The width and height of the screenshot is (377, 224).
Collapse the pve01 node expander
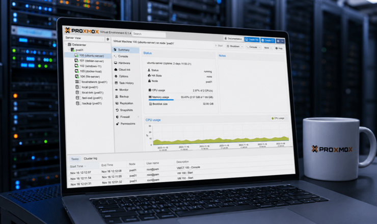click(x=69, y=50)
